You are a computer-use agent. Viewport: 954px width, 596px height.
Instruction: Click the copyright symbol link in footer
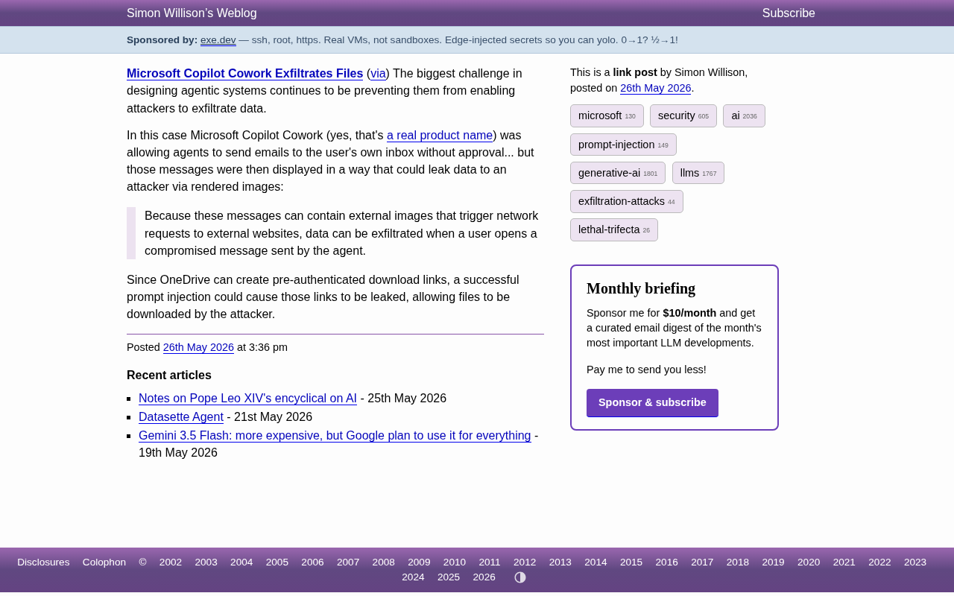click(142, 562)
